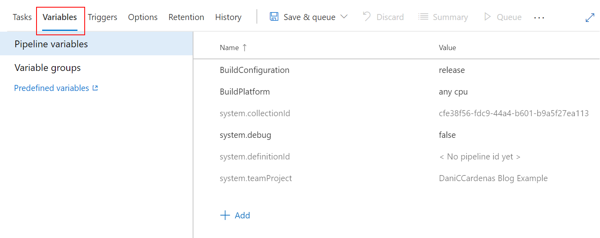Screen dimensions: 600x238
Task: View the History tab
Action: pos(228,17)
